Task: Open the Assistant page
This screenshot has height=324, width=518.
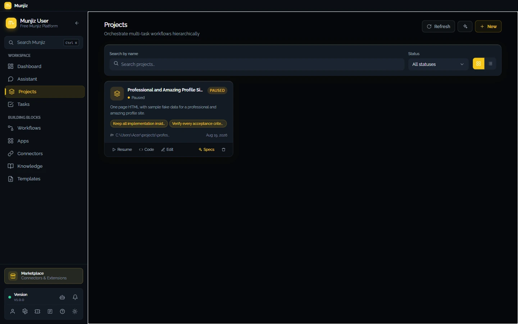Action: (45, 79)
